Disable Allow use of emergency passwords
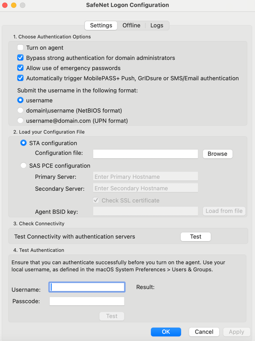 [x=20, y=68]
